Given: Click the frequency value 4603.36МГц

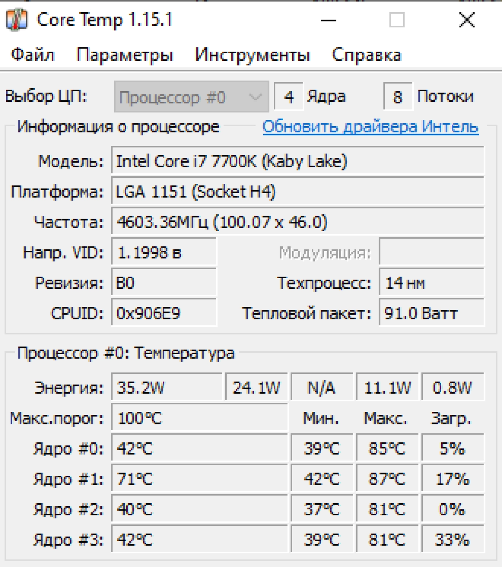Looking at the screenshot, I should 298,222.
